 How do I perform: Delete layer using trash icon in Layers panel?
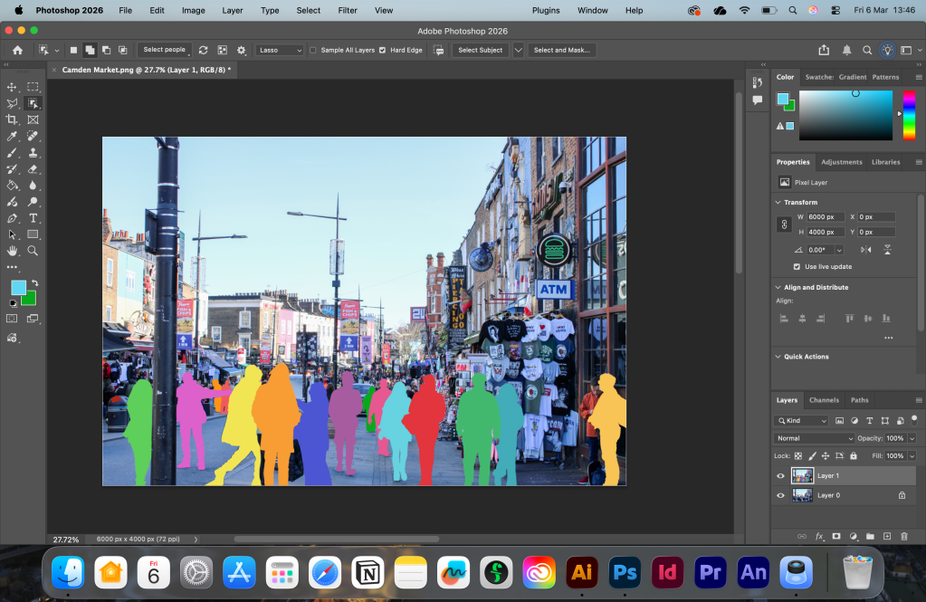[903, 536]
